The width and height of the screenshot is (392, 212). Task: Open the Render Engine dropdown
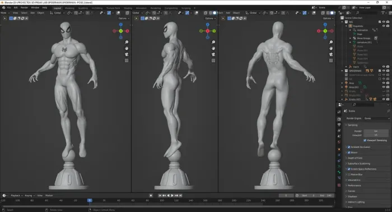point(377,118)
